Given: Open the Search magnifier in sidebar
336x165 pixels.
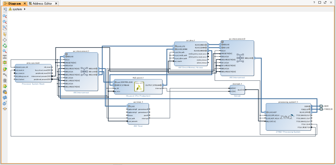Looking at the screenshot, I should (x=5, y=51).
